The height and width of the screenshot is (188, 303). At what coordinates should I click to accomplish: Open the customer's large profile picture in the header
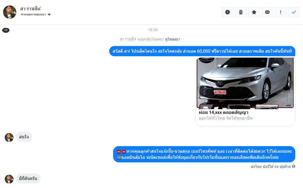click(10, 12)
